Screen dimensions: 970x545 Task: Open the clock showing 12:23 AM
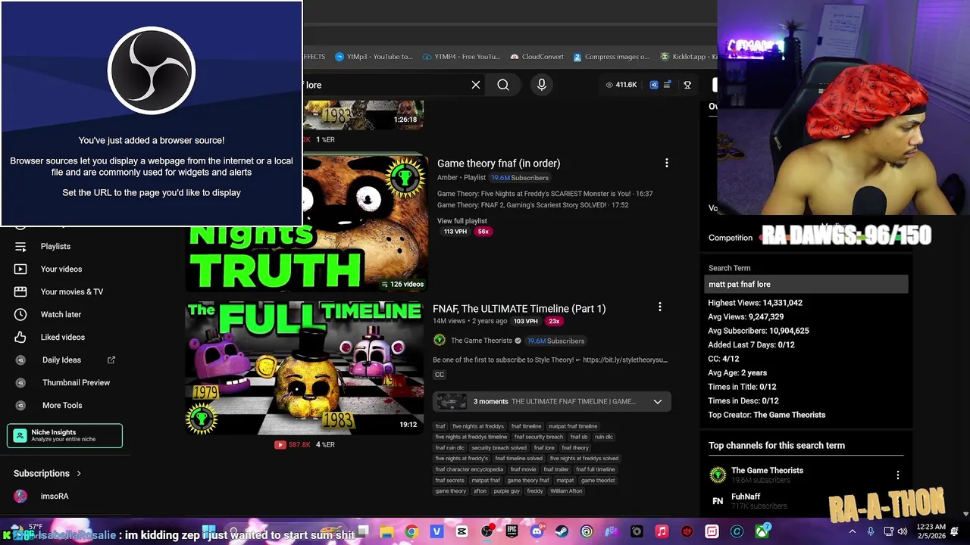pyautogui.click(x=930, y=531)
